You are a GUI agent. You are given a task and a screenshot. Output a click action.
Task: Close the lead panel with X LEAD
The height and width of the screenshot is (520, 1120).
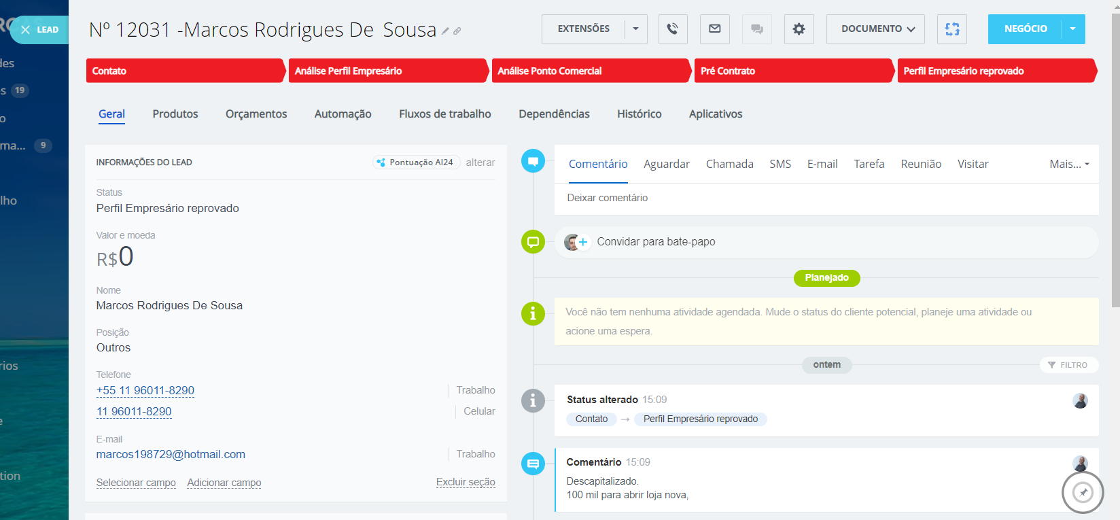pyautogui.click(x=39, y=30)
